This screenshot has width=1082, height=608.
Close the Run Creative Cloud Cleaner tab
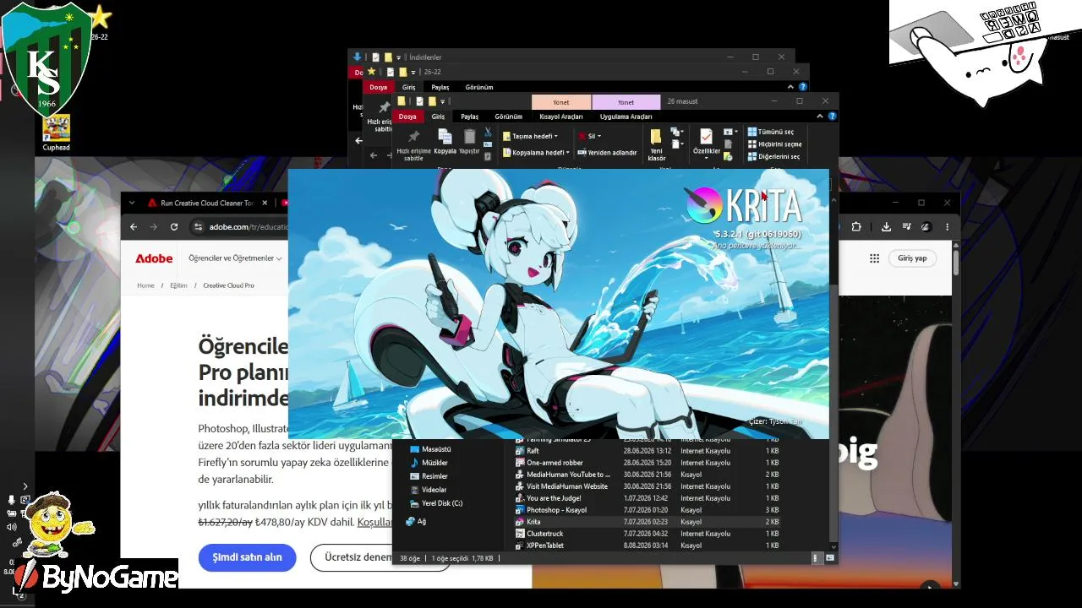(x=265, y=203)
